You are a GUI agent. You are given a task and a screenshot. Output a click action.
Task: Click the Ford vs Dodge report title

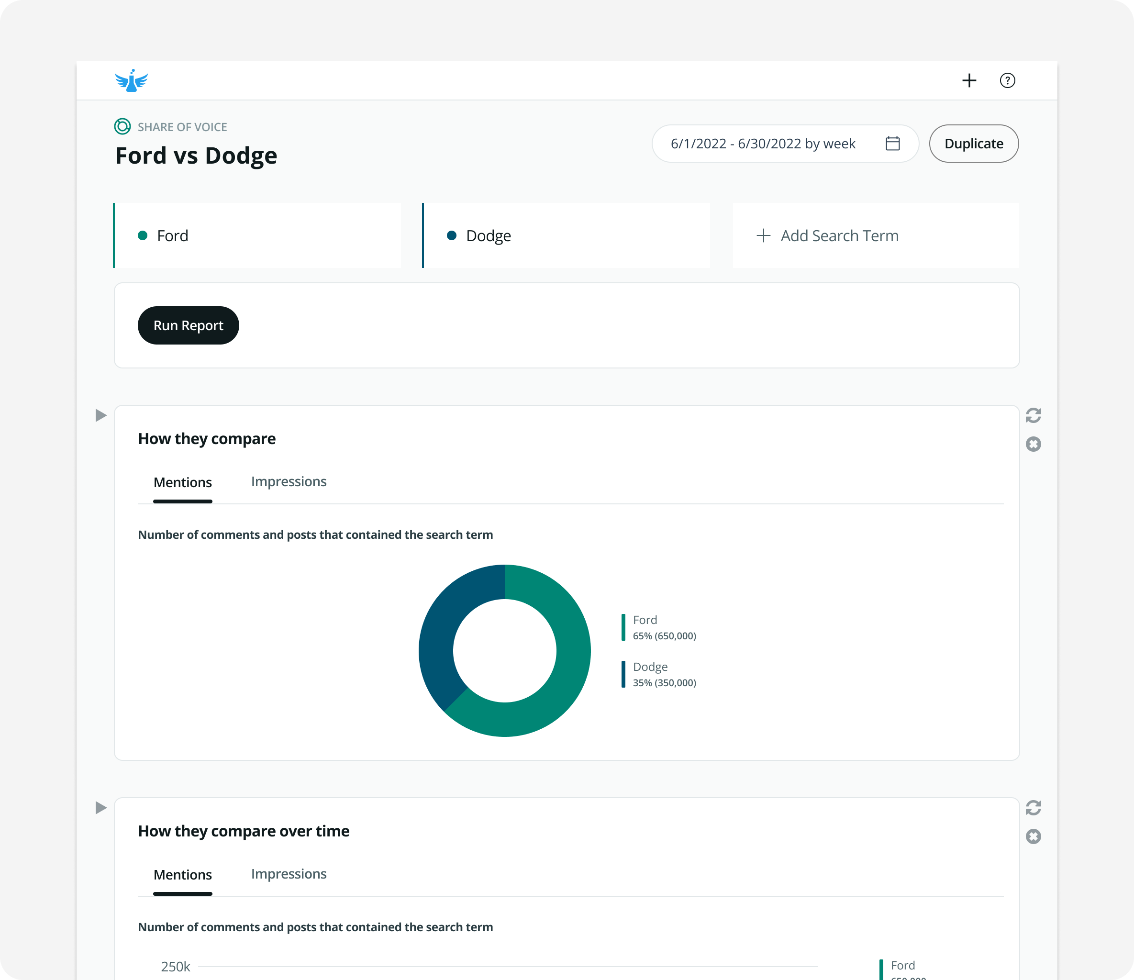tap(196, 156)
